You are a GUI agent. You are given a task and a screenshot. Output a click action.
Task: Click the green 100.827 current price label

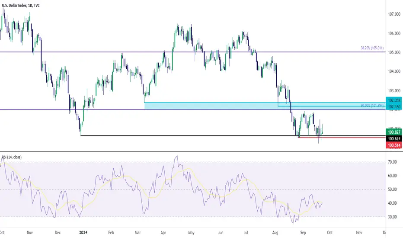coord(394,132)
